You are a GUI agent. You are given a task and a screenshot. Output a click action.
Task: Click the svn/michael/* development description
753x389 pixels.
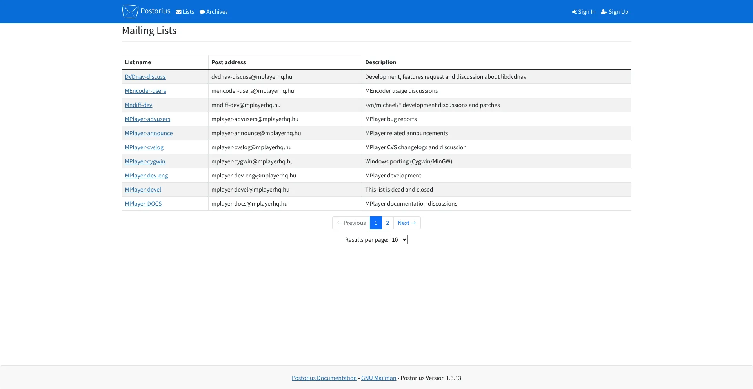pyautogui.click(x=432, y=105)
